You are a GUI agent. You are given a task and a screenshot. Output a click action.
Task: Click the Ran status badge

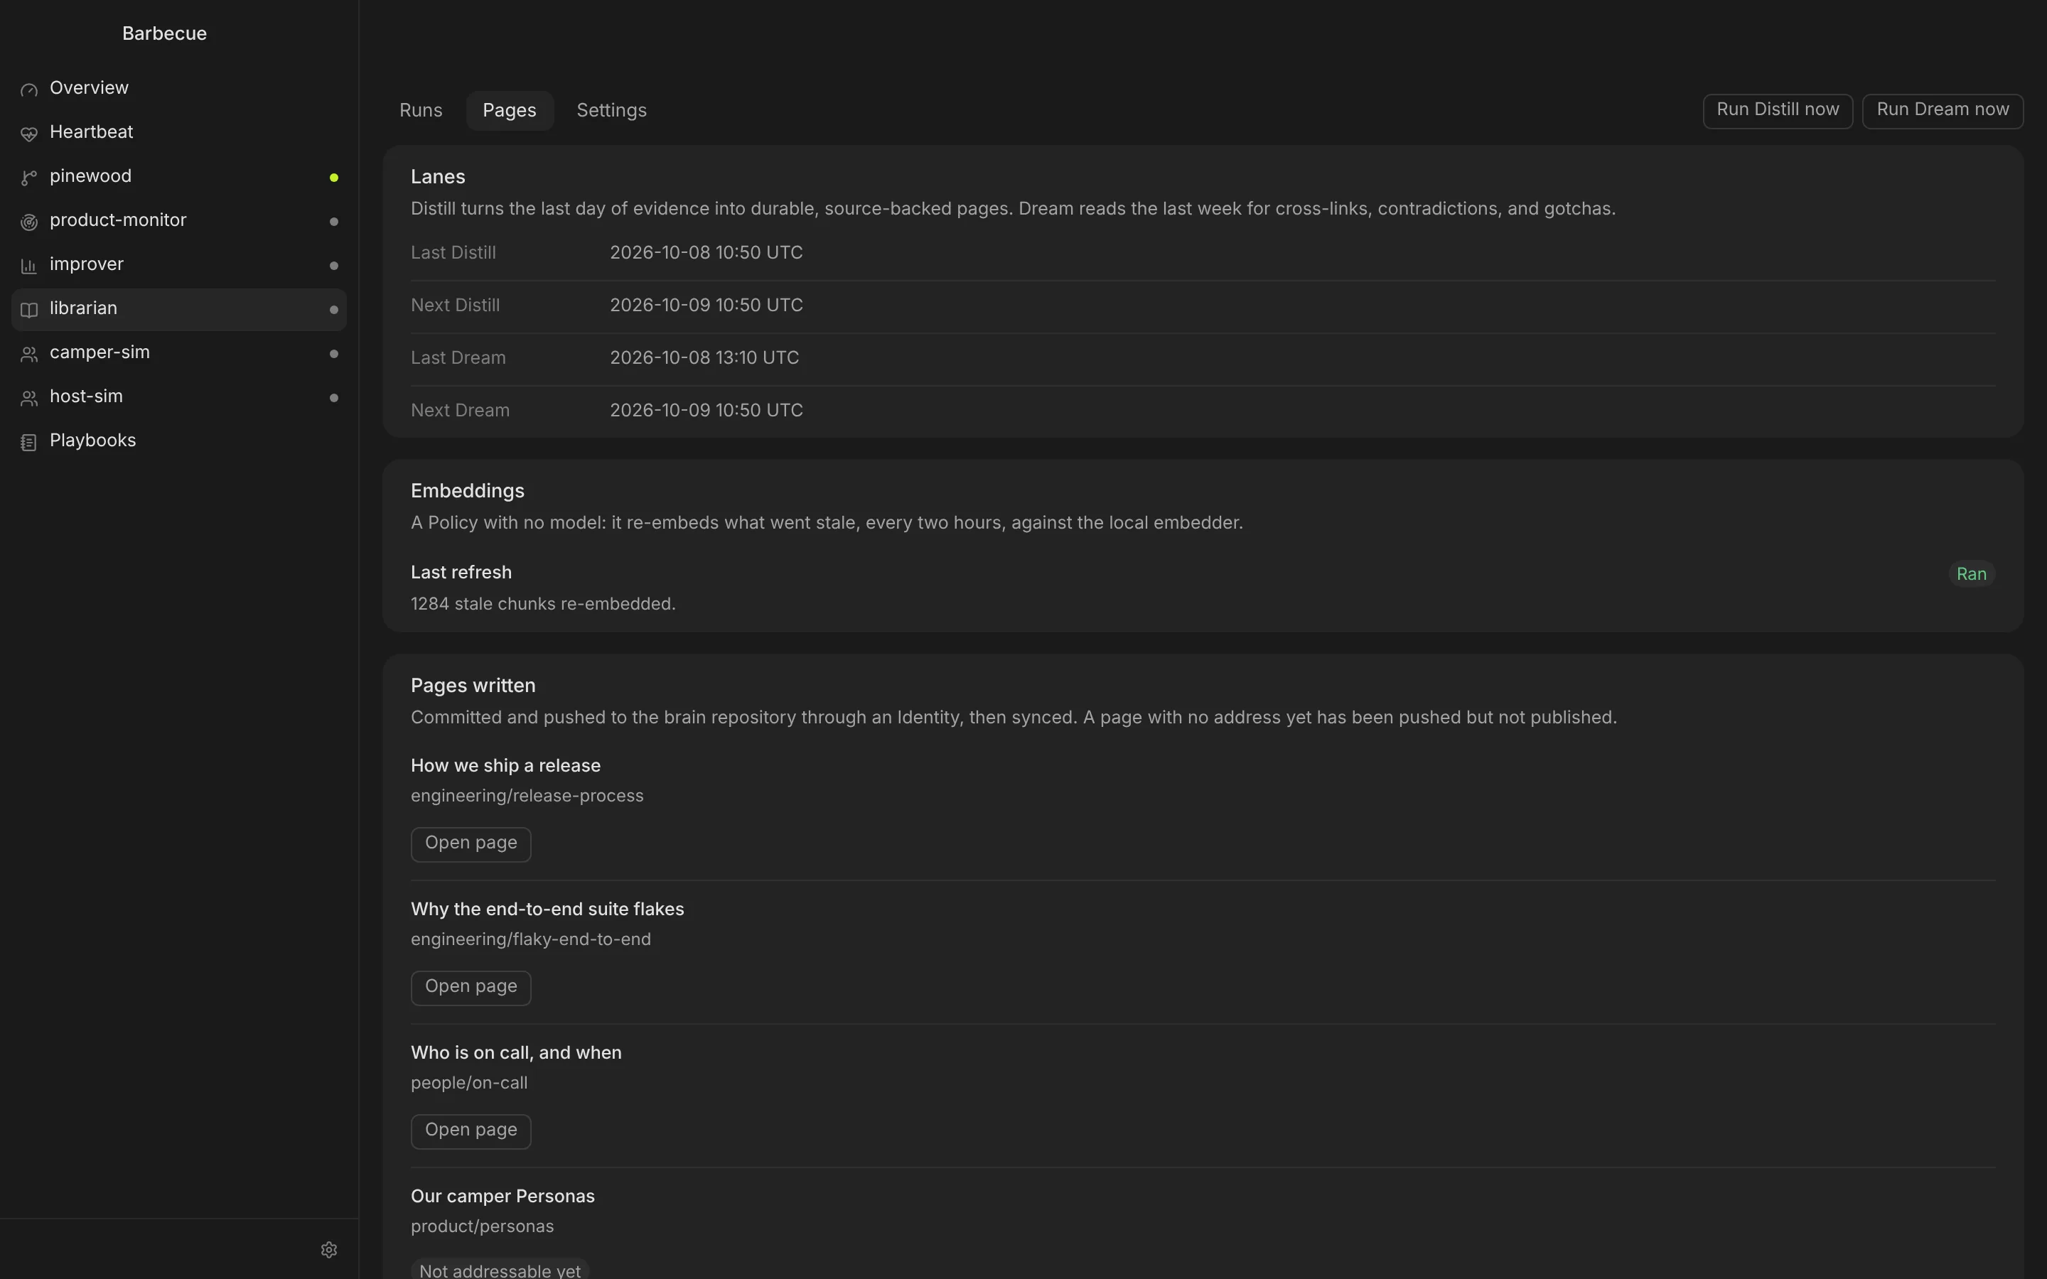pos(1971,573)
